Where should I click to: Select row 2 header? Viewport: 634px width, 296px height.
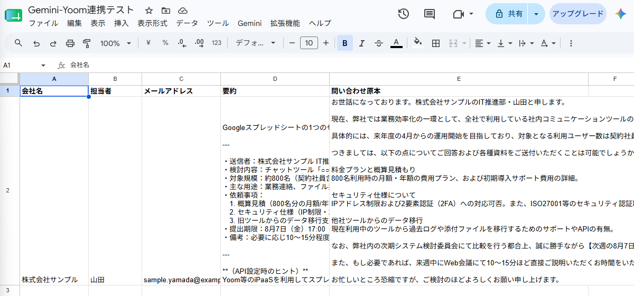click(7, 191)
